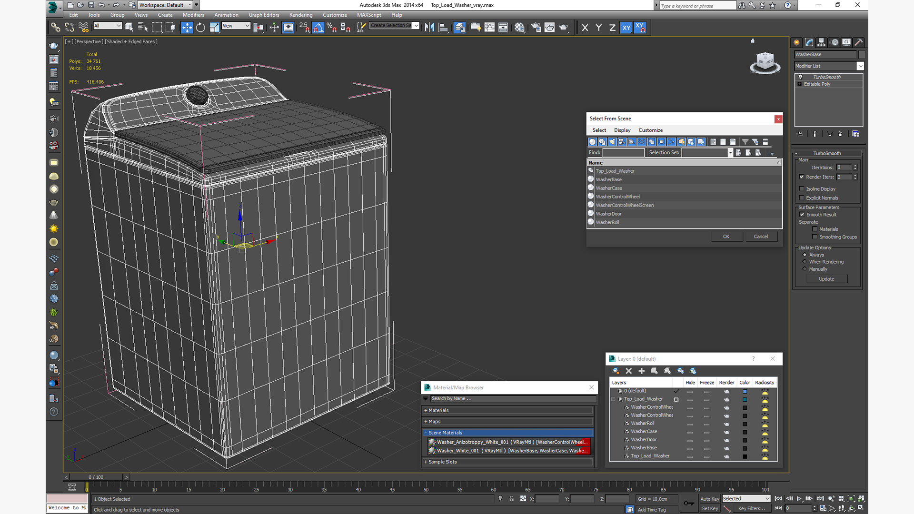Open Material Editor from toolbar
Viewport: 914px width, 514px height.
(x=519, y=28)
